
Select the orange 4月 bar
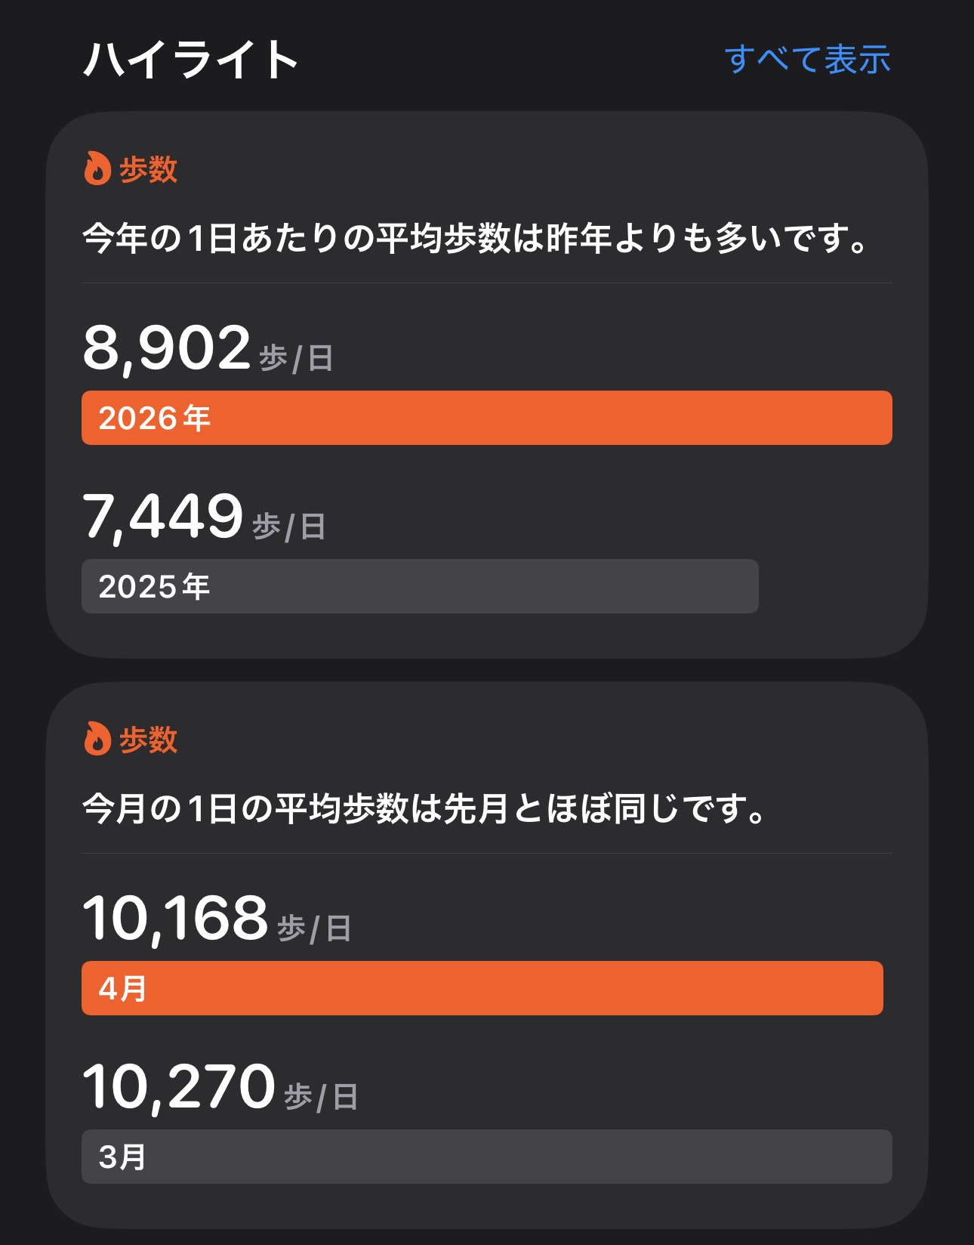click(482, 988)
